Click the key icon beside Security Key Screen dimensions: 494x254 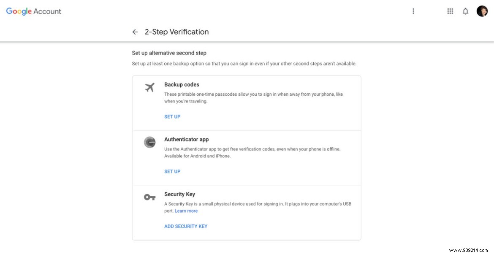[149, 197]
